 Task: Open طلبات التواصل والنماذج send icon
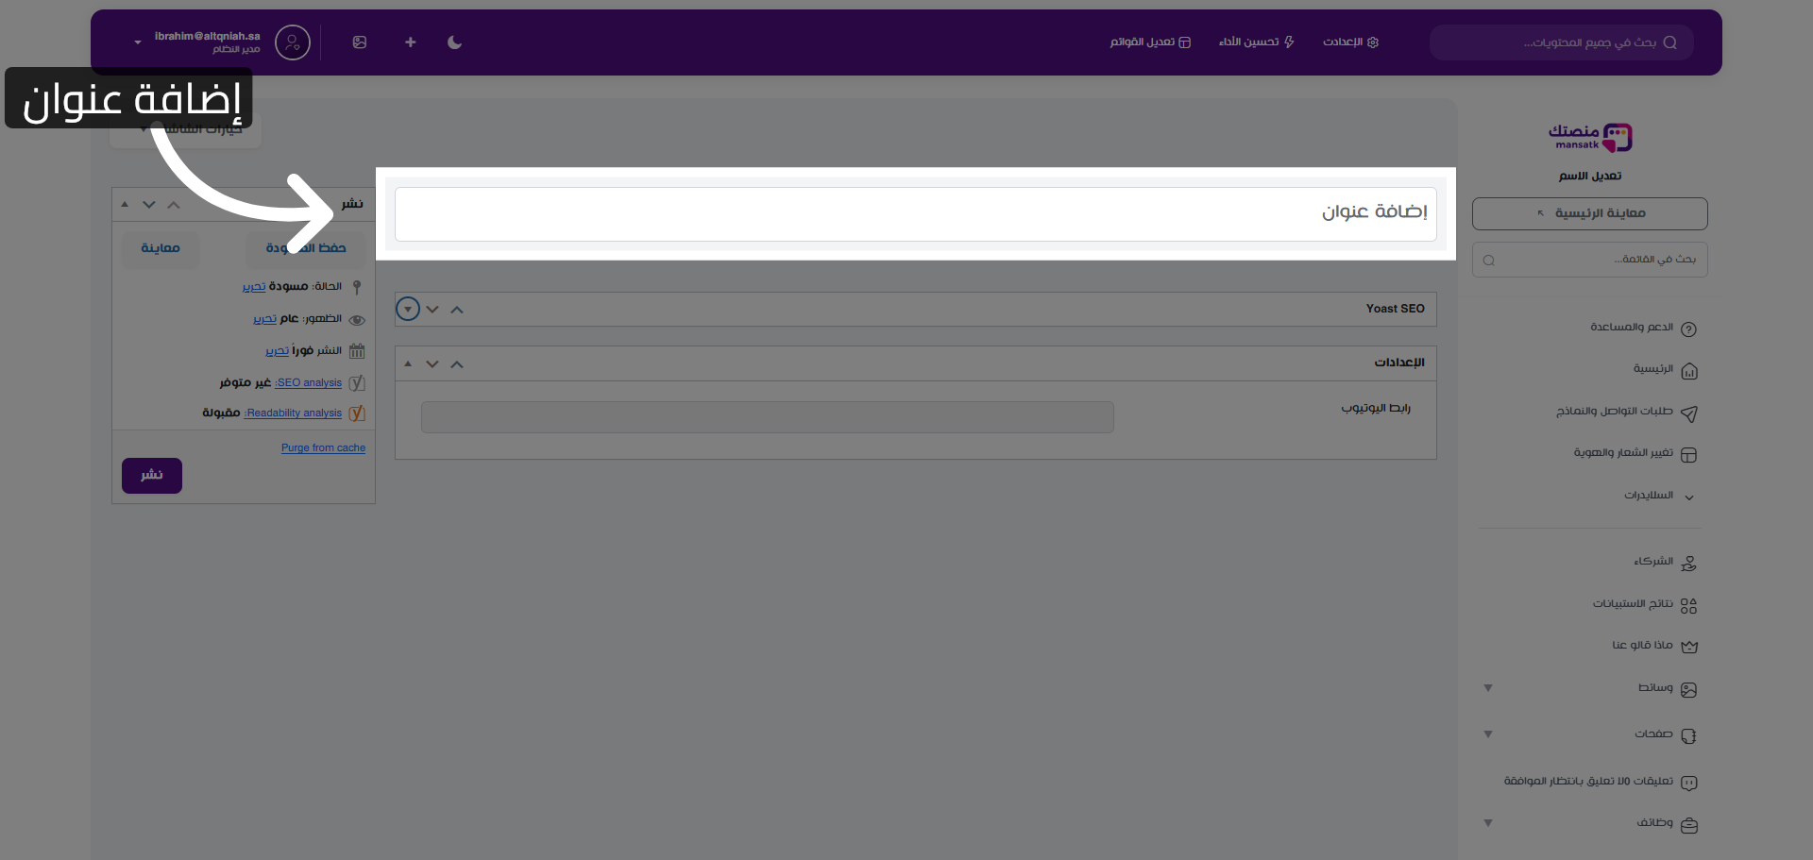click(x=1689, y=413)
